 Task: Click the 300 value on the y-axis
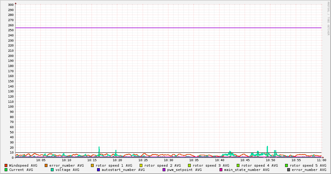[10, 5]
